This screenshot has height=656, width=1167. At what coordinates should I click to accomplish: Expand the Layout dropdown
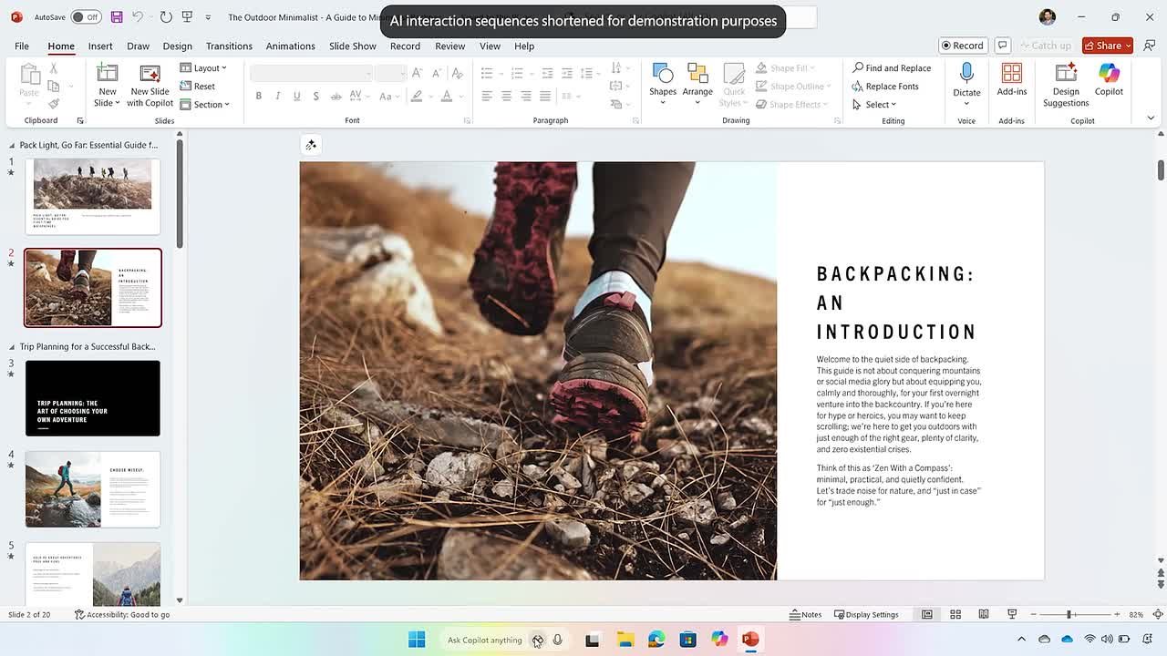[x=203, y=68]
